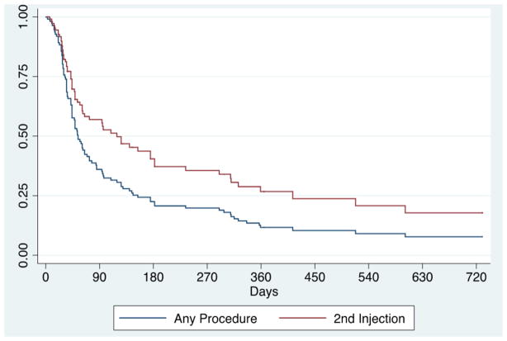Select the 0.75 y-axis tick label
The width and height of the screenshot is (507, 341).
pos(22,76)
